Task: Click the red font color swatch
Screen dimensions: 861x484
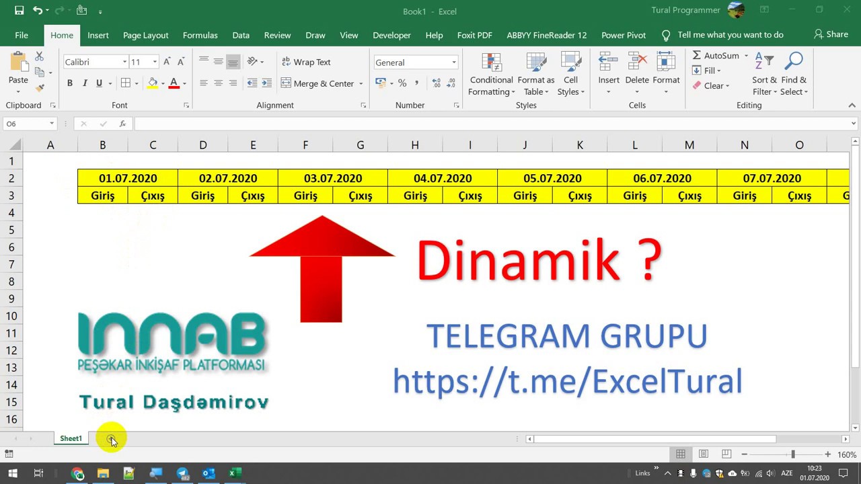Action: click(174, 83)
